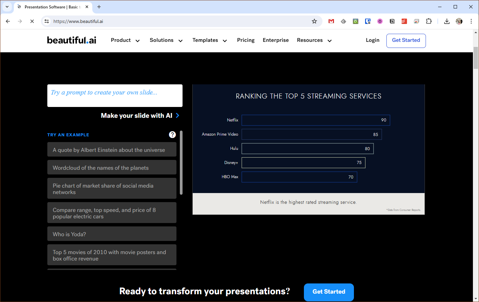Click the examples list scrollbar
The image size is (479, 302).
[181, 163]
